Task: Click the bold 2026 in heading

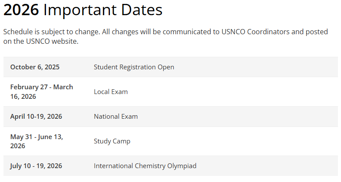Action: [x=21, y=10]
